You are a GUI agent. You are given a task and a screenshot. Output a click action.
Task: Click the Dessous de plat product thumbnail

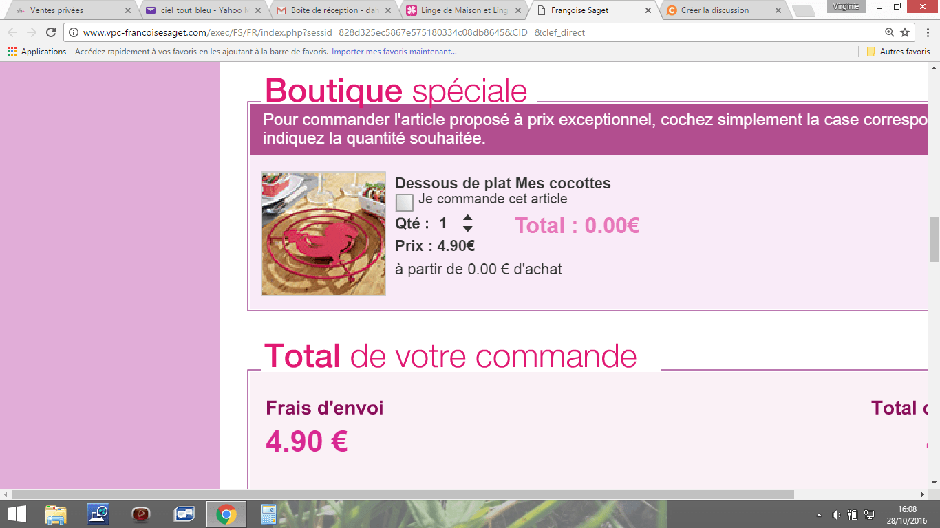(323, 234)
